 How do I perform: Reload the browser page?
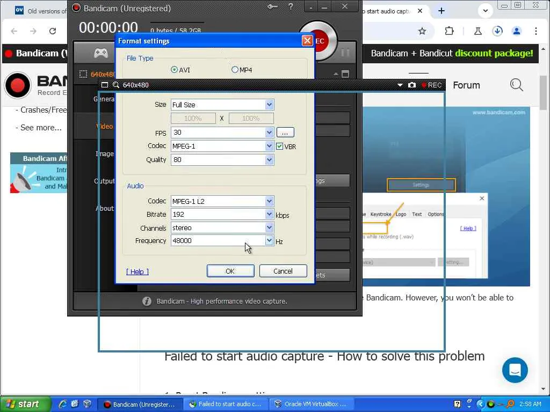[x=53, y=31]
